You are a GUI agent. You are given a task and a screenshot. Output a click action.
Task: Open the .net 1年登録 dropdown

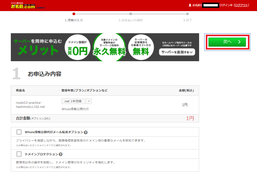(x=77, y=101)
